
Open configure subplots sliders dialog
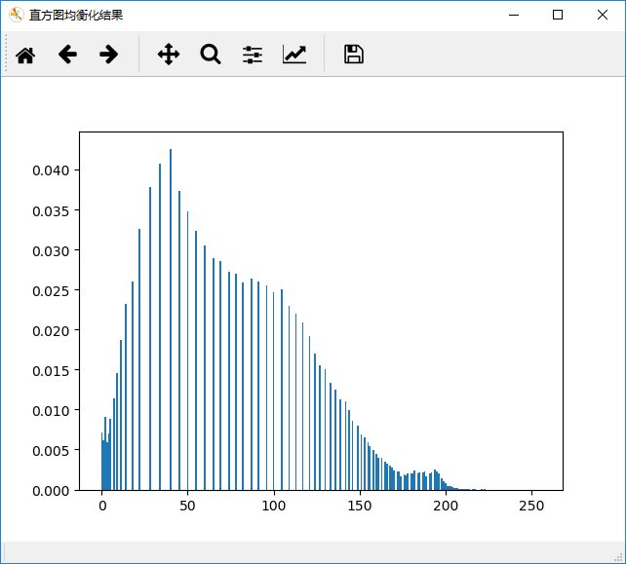[x=253, y=55]
